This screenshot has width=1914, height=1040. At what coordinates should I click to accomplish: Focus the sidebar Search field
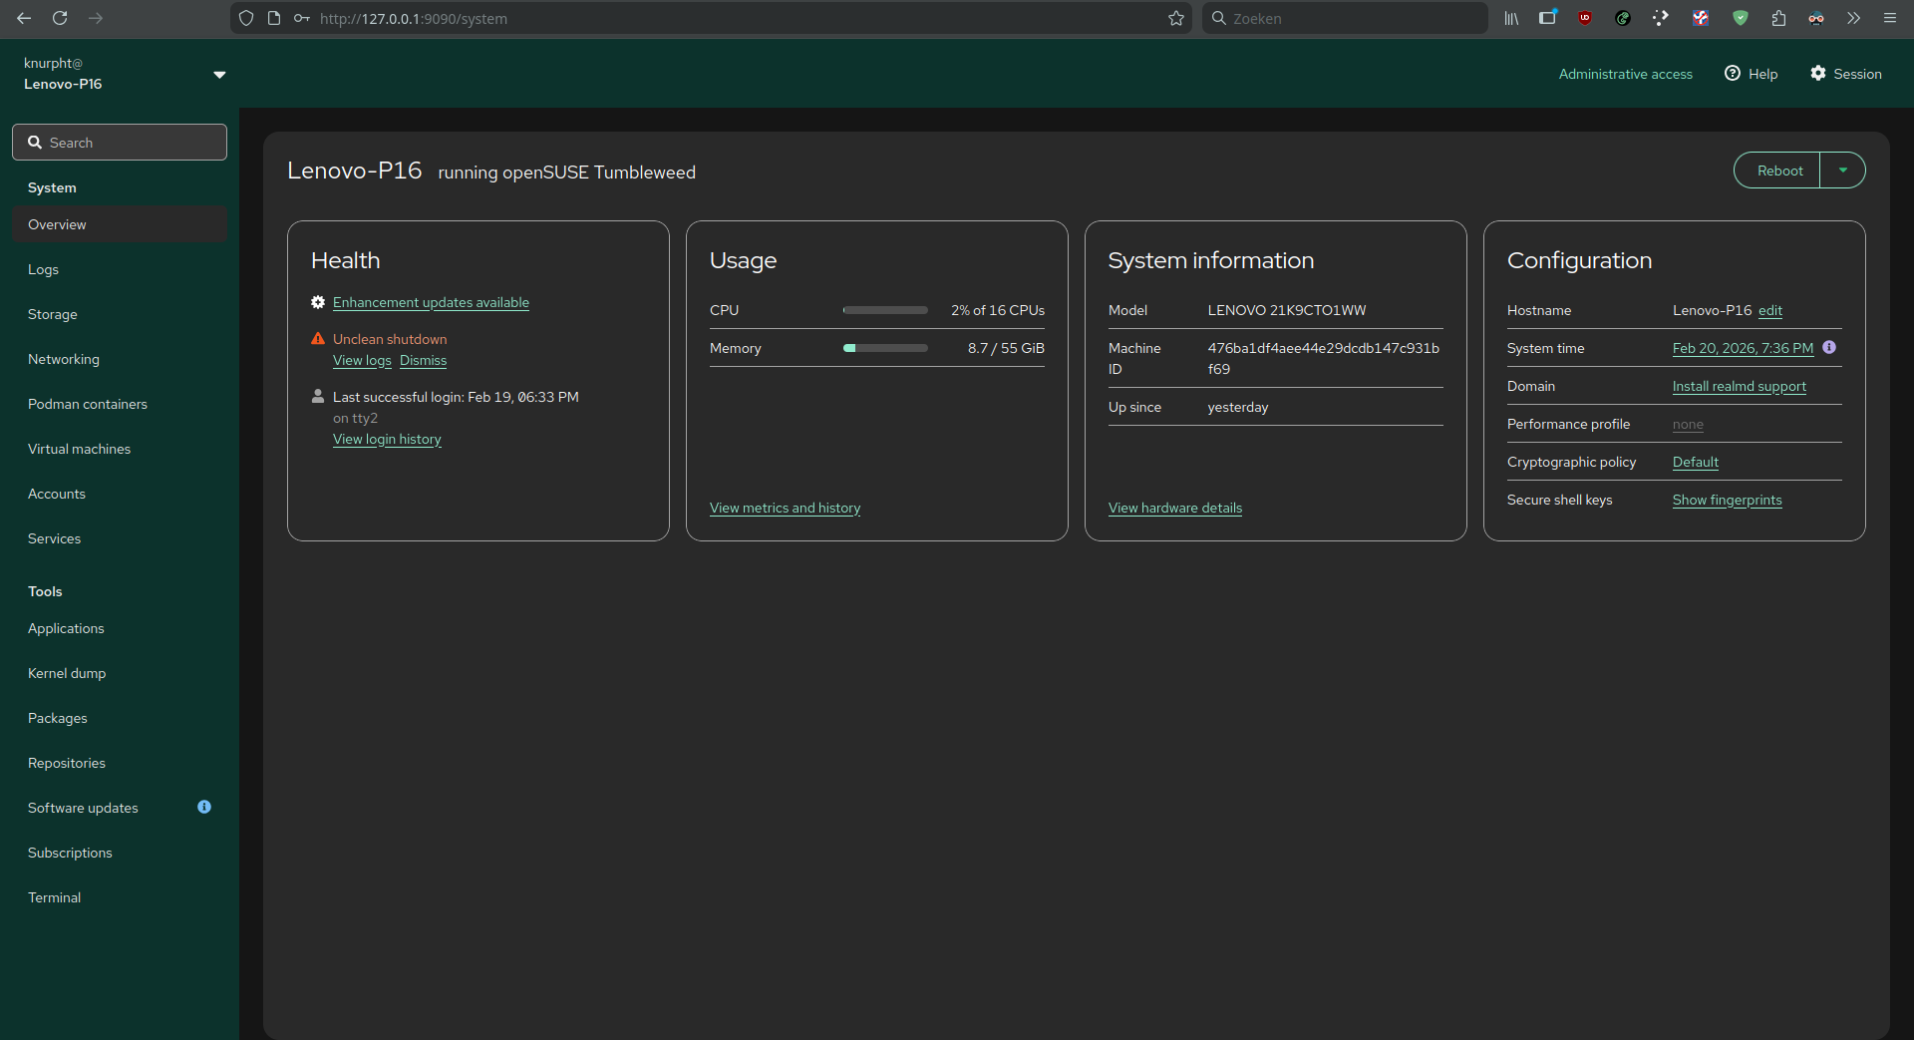coord(120,143)
